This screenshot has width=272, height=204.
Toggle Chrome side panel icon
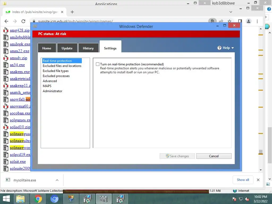click(x=240, y=21)
